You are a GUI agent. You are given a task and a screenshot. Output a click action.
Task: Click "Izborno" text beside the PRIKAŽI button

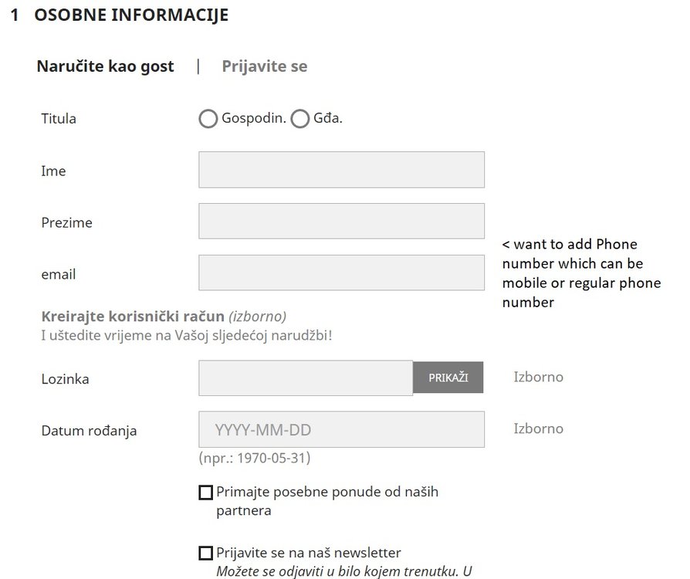pos(539,378)
